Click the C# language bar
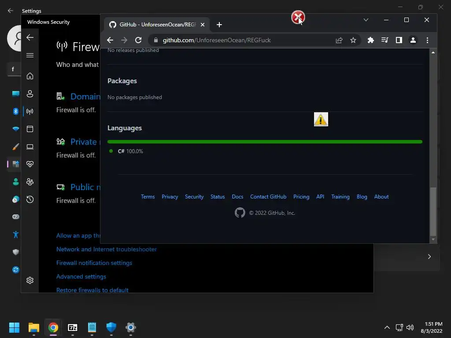This screenshot has height=338, width=451. [265, 142]
